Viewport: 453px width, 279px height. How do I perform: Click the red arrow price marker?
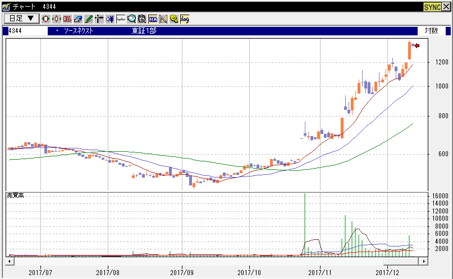click(x=417, y=45)
